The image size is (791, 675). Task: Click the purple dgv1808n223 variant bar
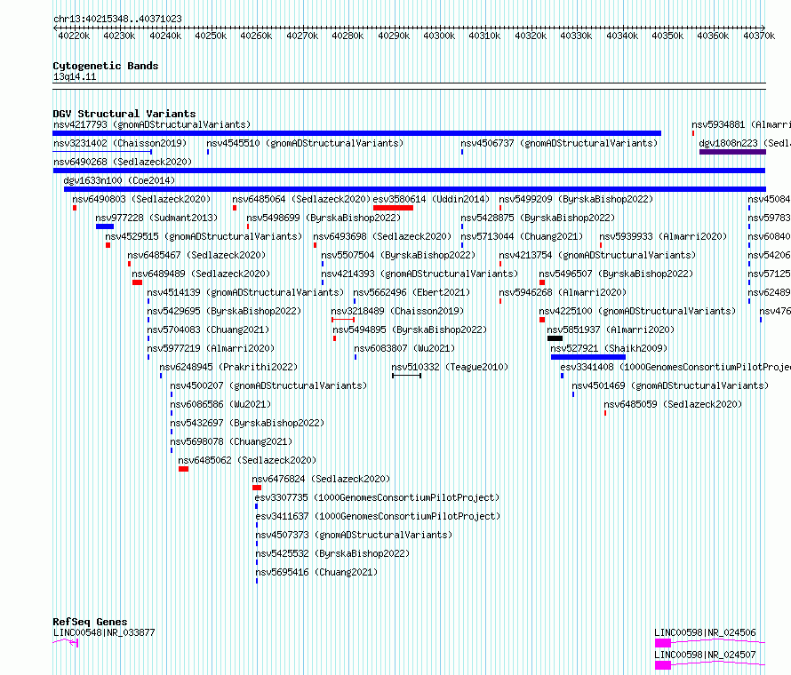click(x=732, y=152)
